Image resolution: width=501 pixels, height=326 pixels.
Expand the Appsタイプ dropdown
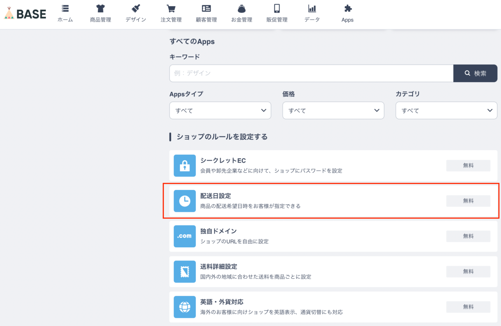(x=220, y=110)
